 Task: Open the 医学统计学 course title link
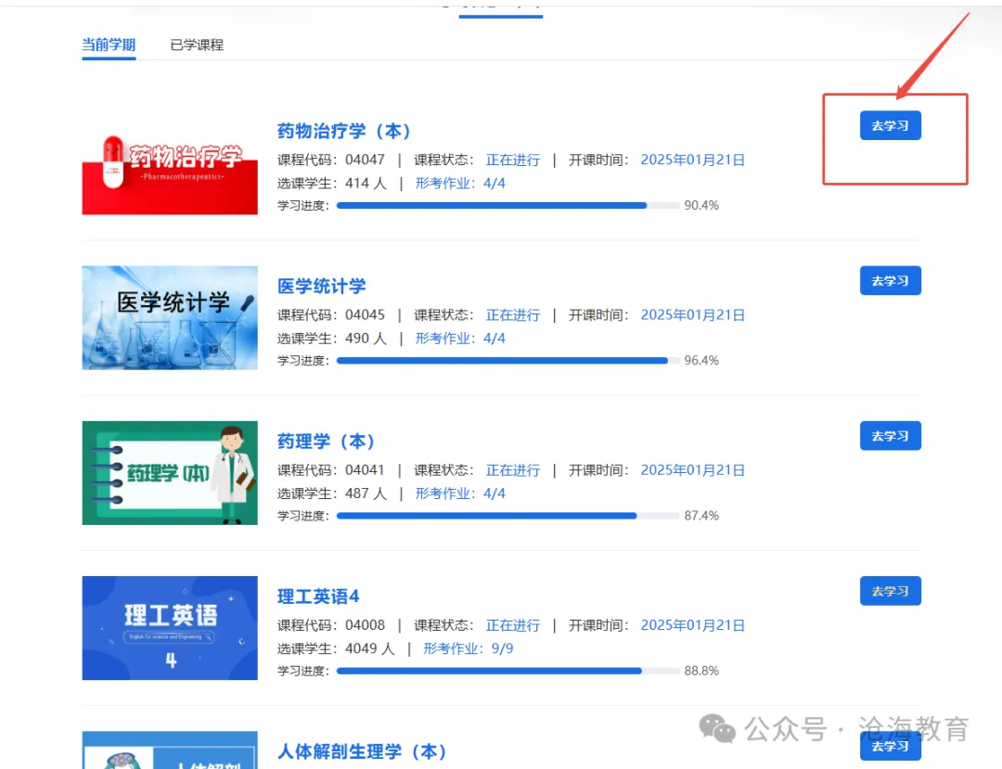point(321,286)
